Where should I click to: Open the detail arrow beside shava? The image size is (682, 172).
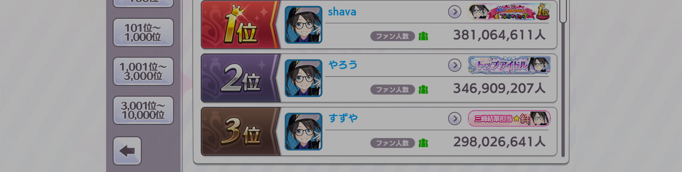point(455,12)
